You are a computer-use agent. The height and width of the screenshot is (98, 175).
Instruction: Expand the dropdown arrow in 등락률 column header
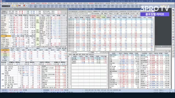click(84, 17)
